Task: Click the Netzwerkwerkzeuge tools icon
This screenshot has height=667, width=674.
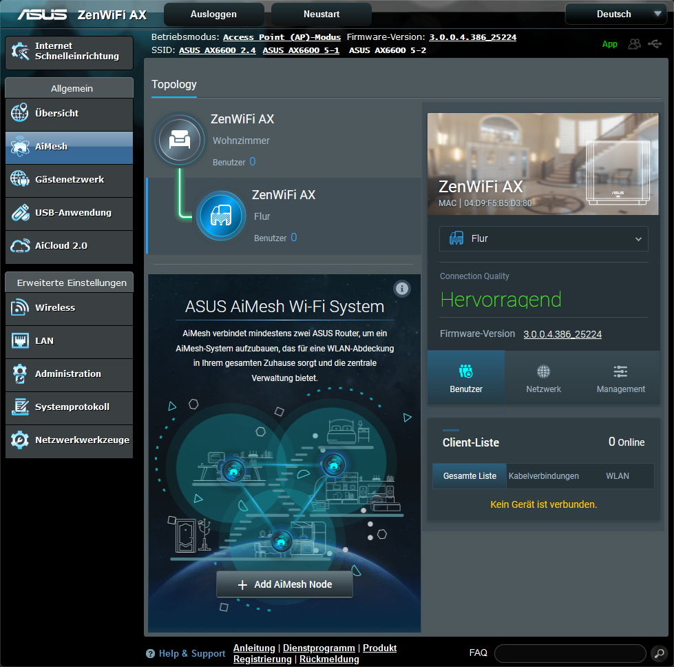Action: coord(20,440)
